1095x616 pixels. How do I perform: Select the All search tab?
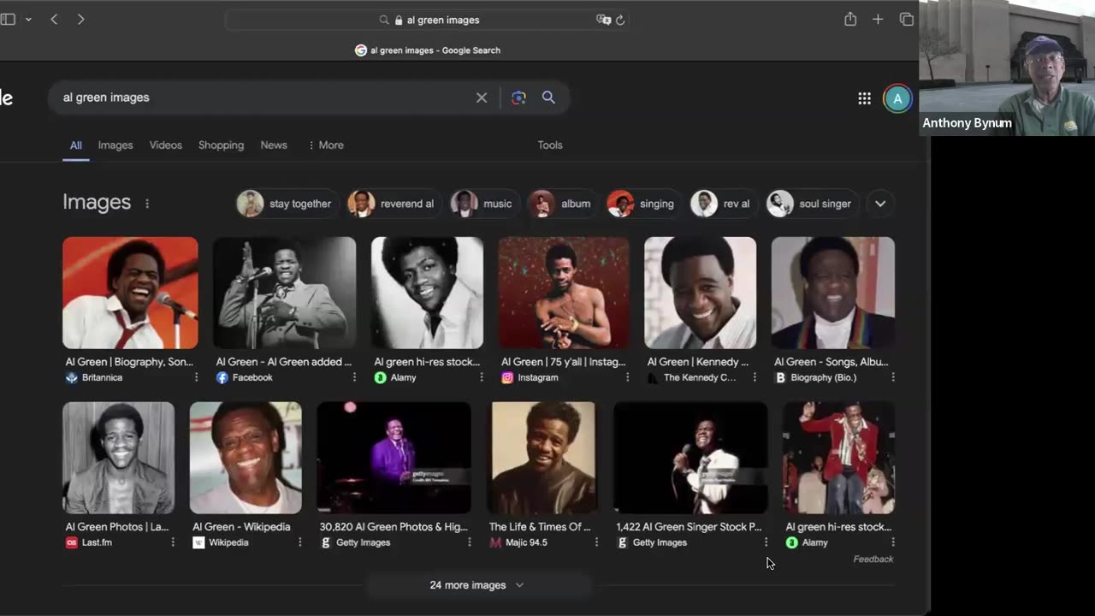click(x=76, y=145)
